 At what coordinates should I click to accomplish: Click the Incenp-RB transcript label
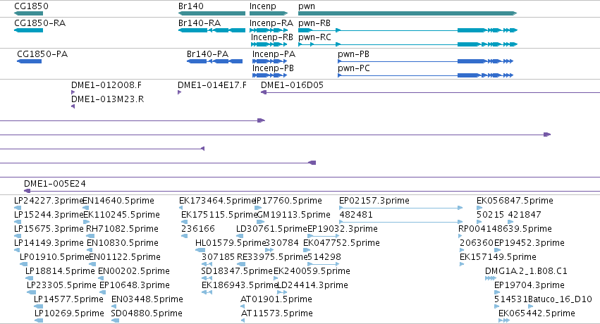click(272, 37)
